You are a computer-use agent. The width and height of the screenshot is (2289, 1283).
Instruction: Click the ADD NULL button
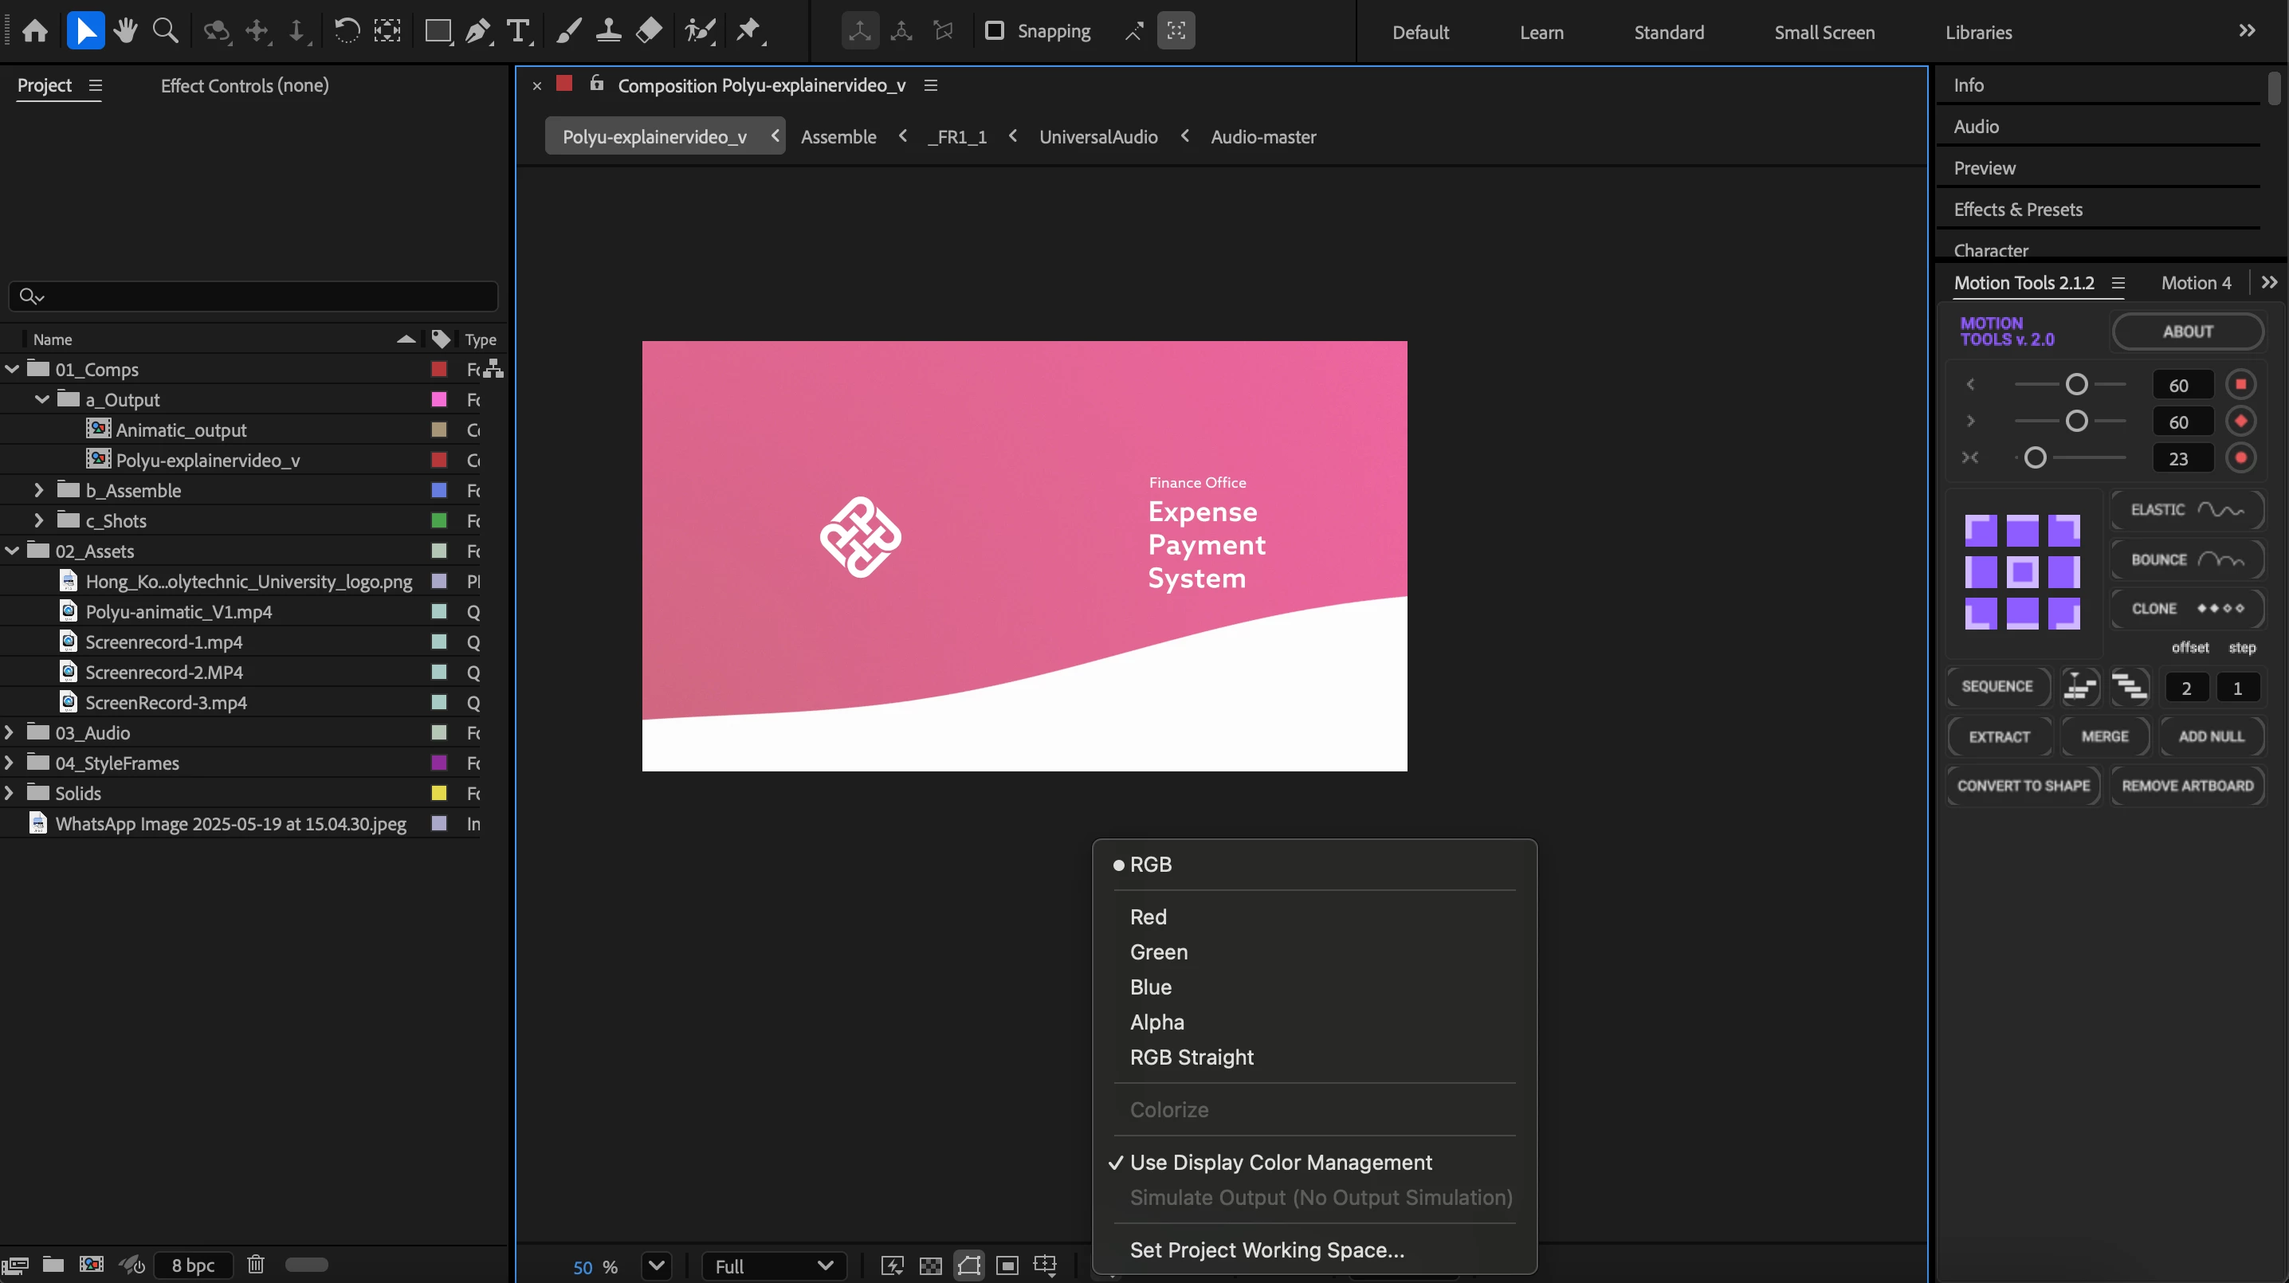2211,736
